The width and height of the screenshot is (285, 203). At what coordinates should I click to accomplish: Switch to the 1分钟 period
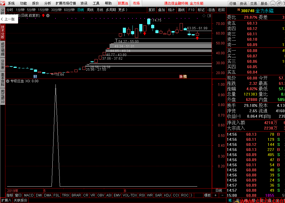click(20, 10)
